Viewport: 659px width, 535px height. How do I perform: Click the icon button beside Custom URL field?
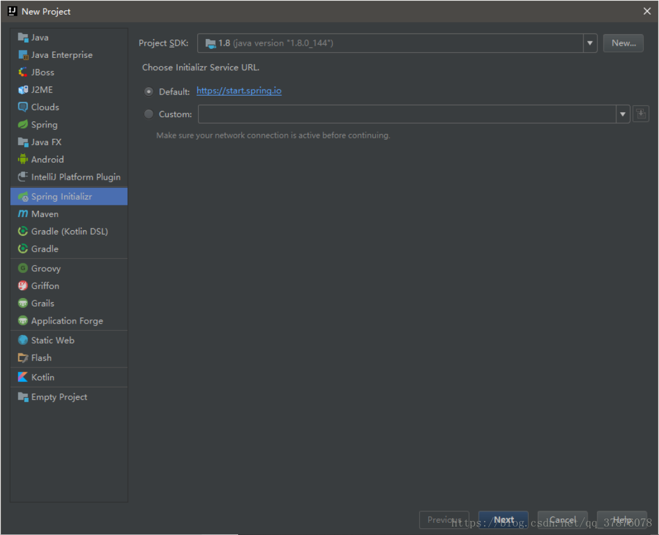click(641, 114)
